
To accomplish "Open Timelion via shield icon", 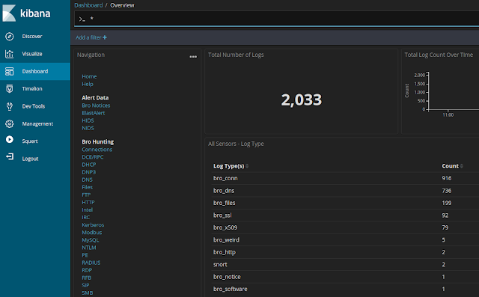I will point(10,89).
